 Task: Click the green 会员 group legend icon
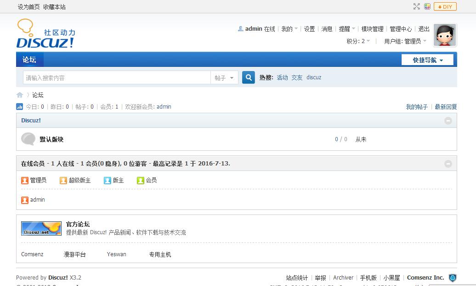pos(141,180)
